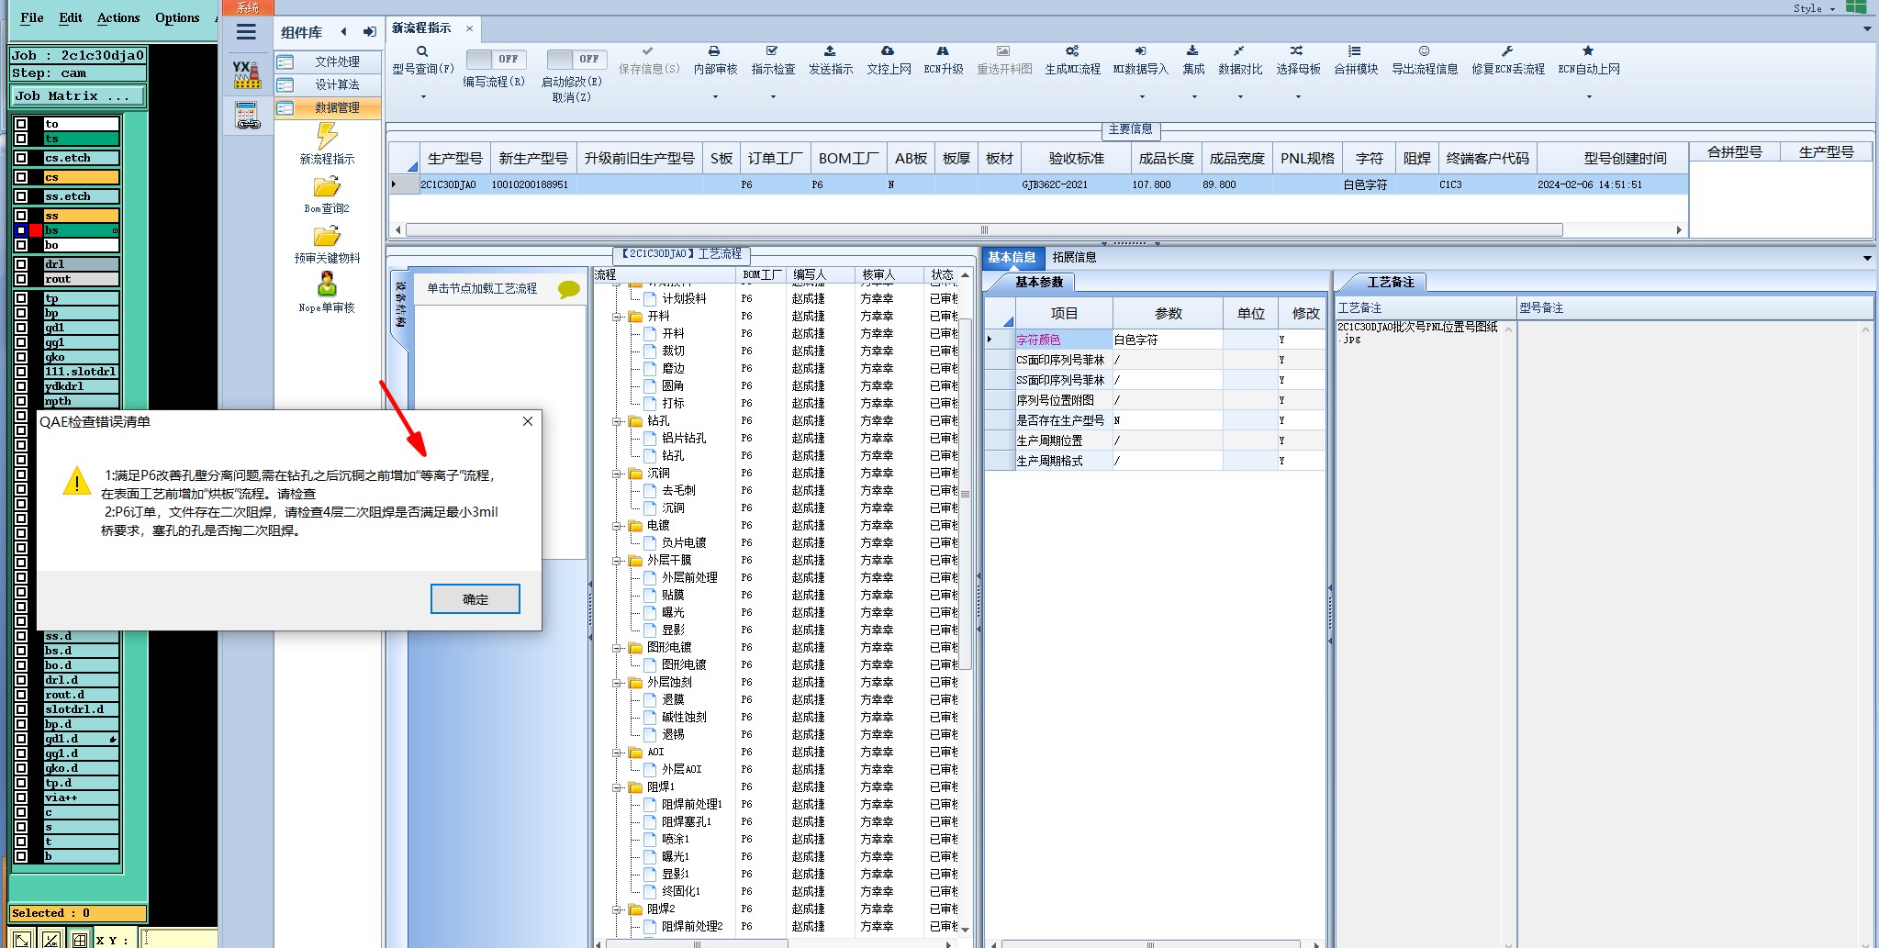Open the Edit menu
Screen dimensions: 1879x948
[x=71, y=17]
